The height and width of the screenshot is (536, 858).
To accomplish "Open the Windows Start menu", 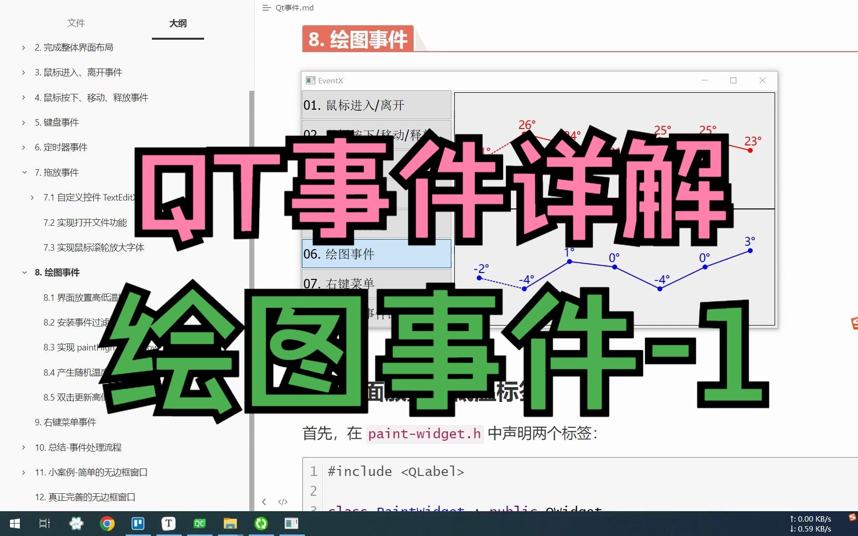I will point(15,524).
